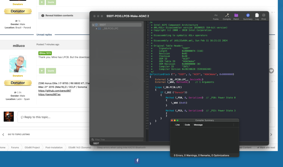Open Post-Installation breadcrumb
Image resolution: width=283 pixels, height=167 pixels.
54,148
